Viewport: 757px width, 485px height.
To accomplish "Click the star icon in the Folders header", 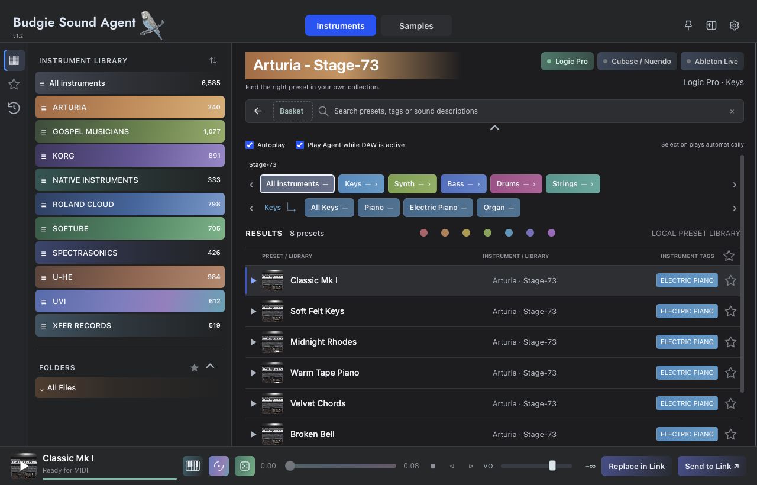I will click(x=195, y=367).
